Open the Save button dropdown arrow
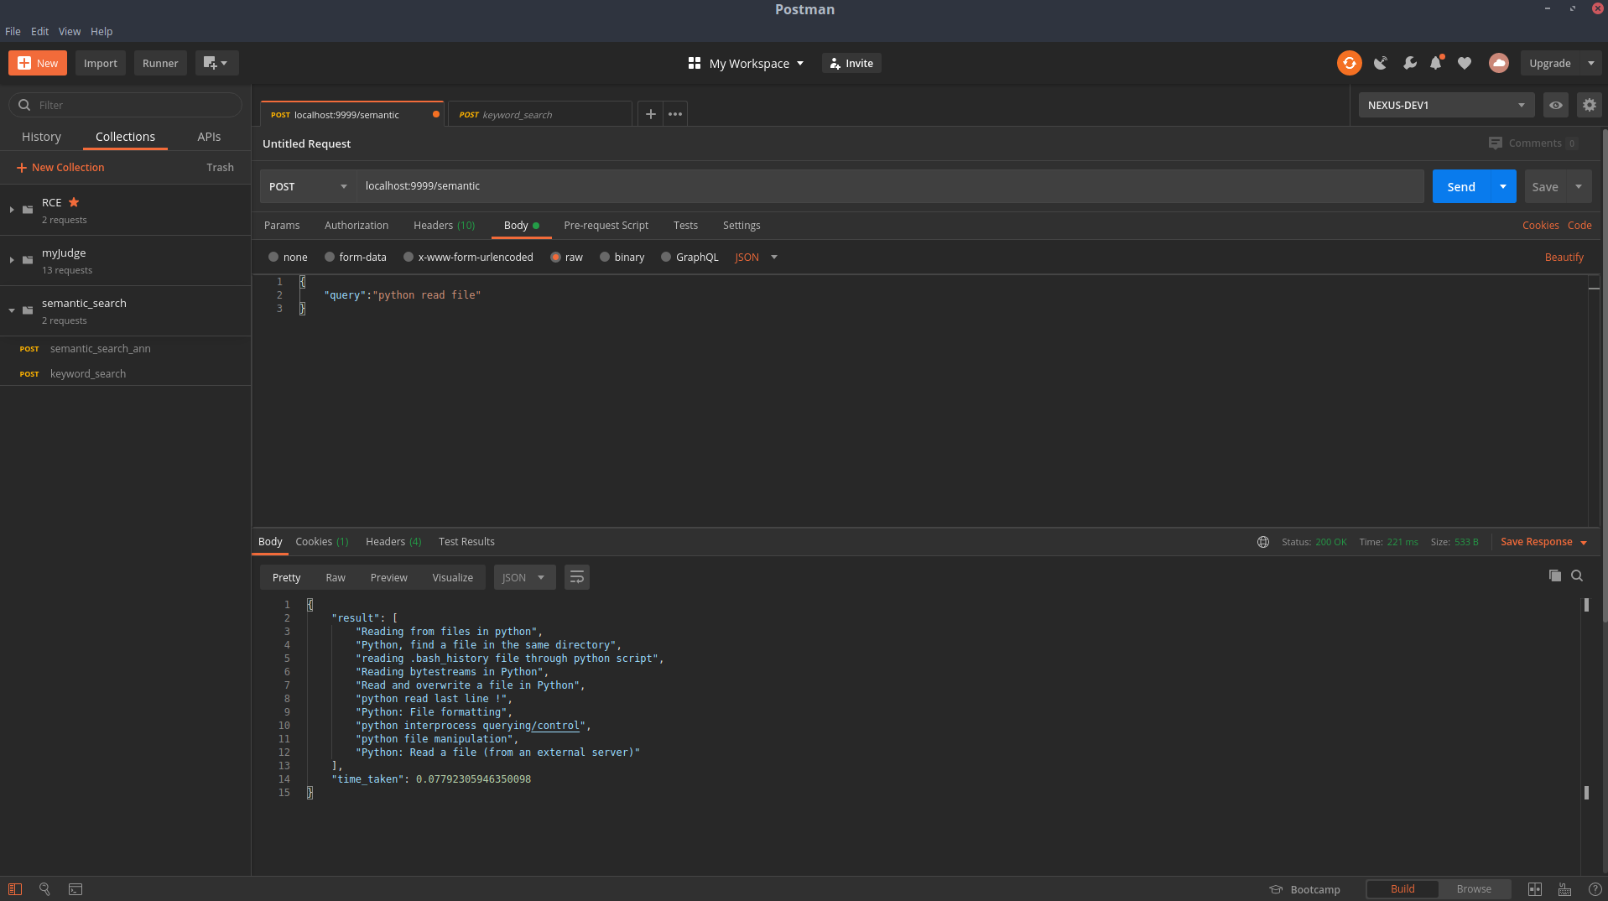Image resolution: width=1608 pixels, height=901 pixels. click(1579, 186)
